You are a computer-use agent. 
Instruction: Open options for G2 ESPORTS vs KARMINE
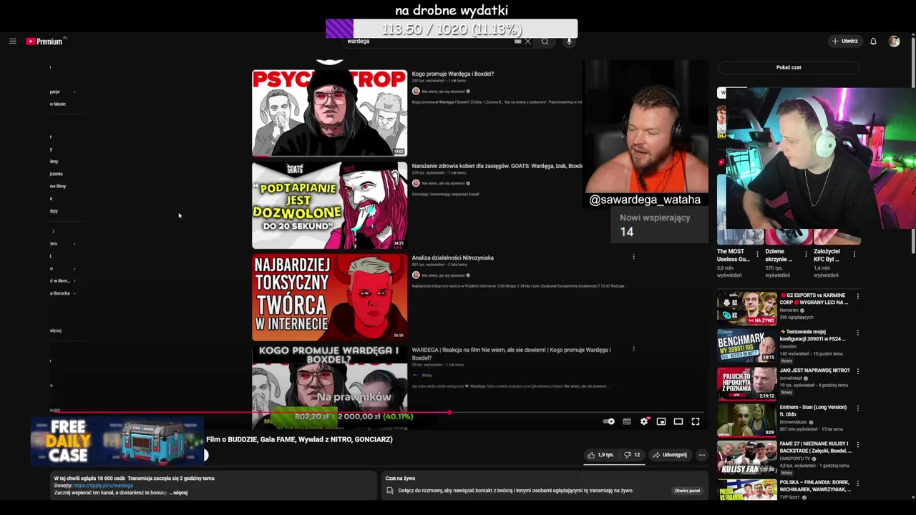coord(857,296)
